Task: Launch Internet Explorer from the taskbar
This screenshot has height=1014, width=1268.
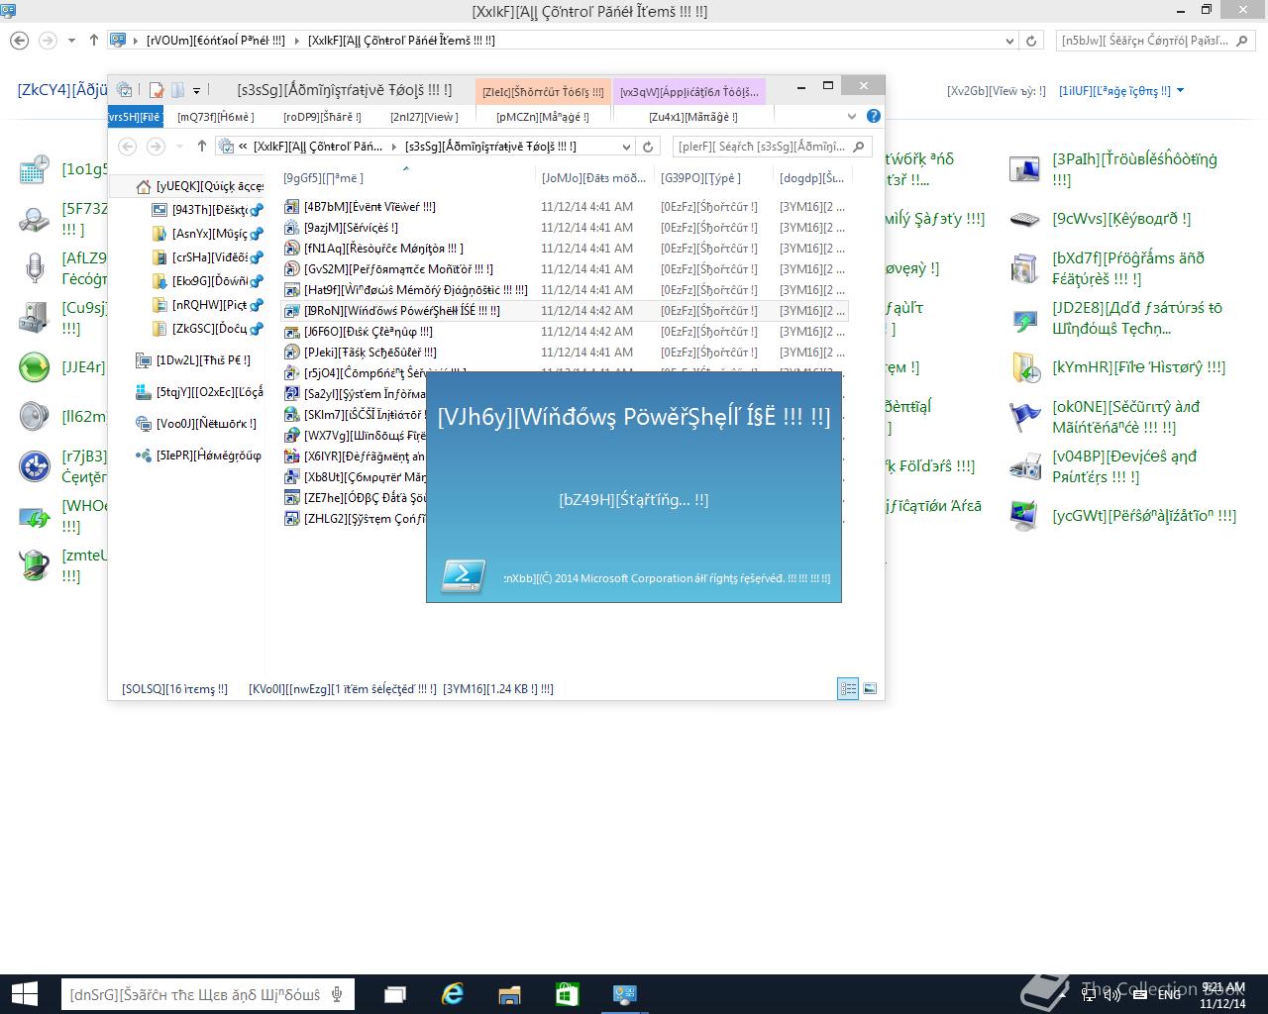Action: coord(453,994)
